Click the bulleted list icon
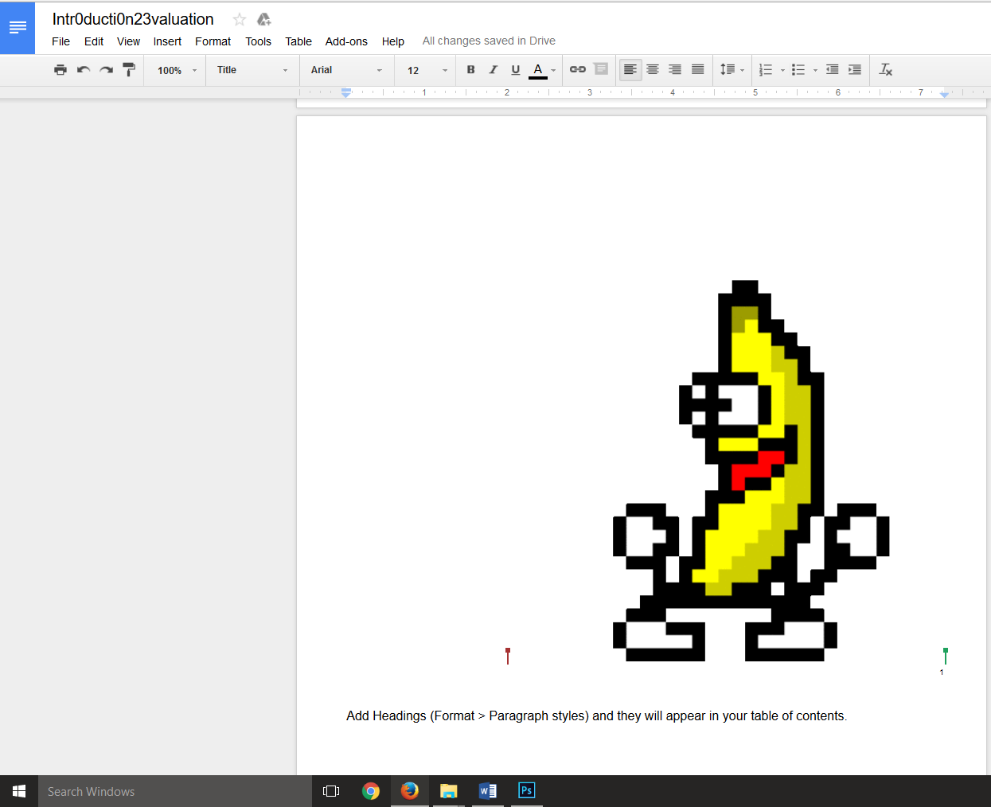The height and width of the screenshot is (807, 991). click(x=798, y=70)
